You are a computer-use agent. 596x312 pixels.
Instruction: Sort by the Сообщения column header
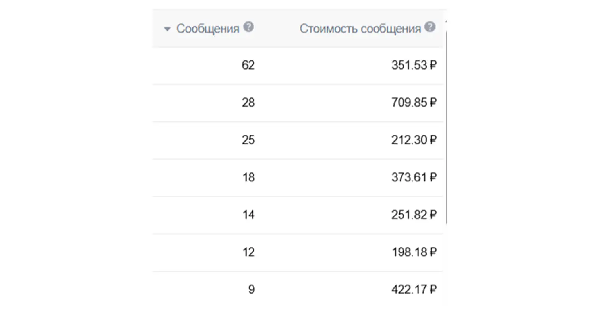pos(207,29)
